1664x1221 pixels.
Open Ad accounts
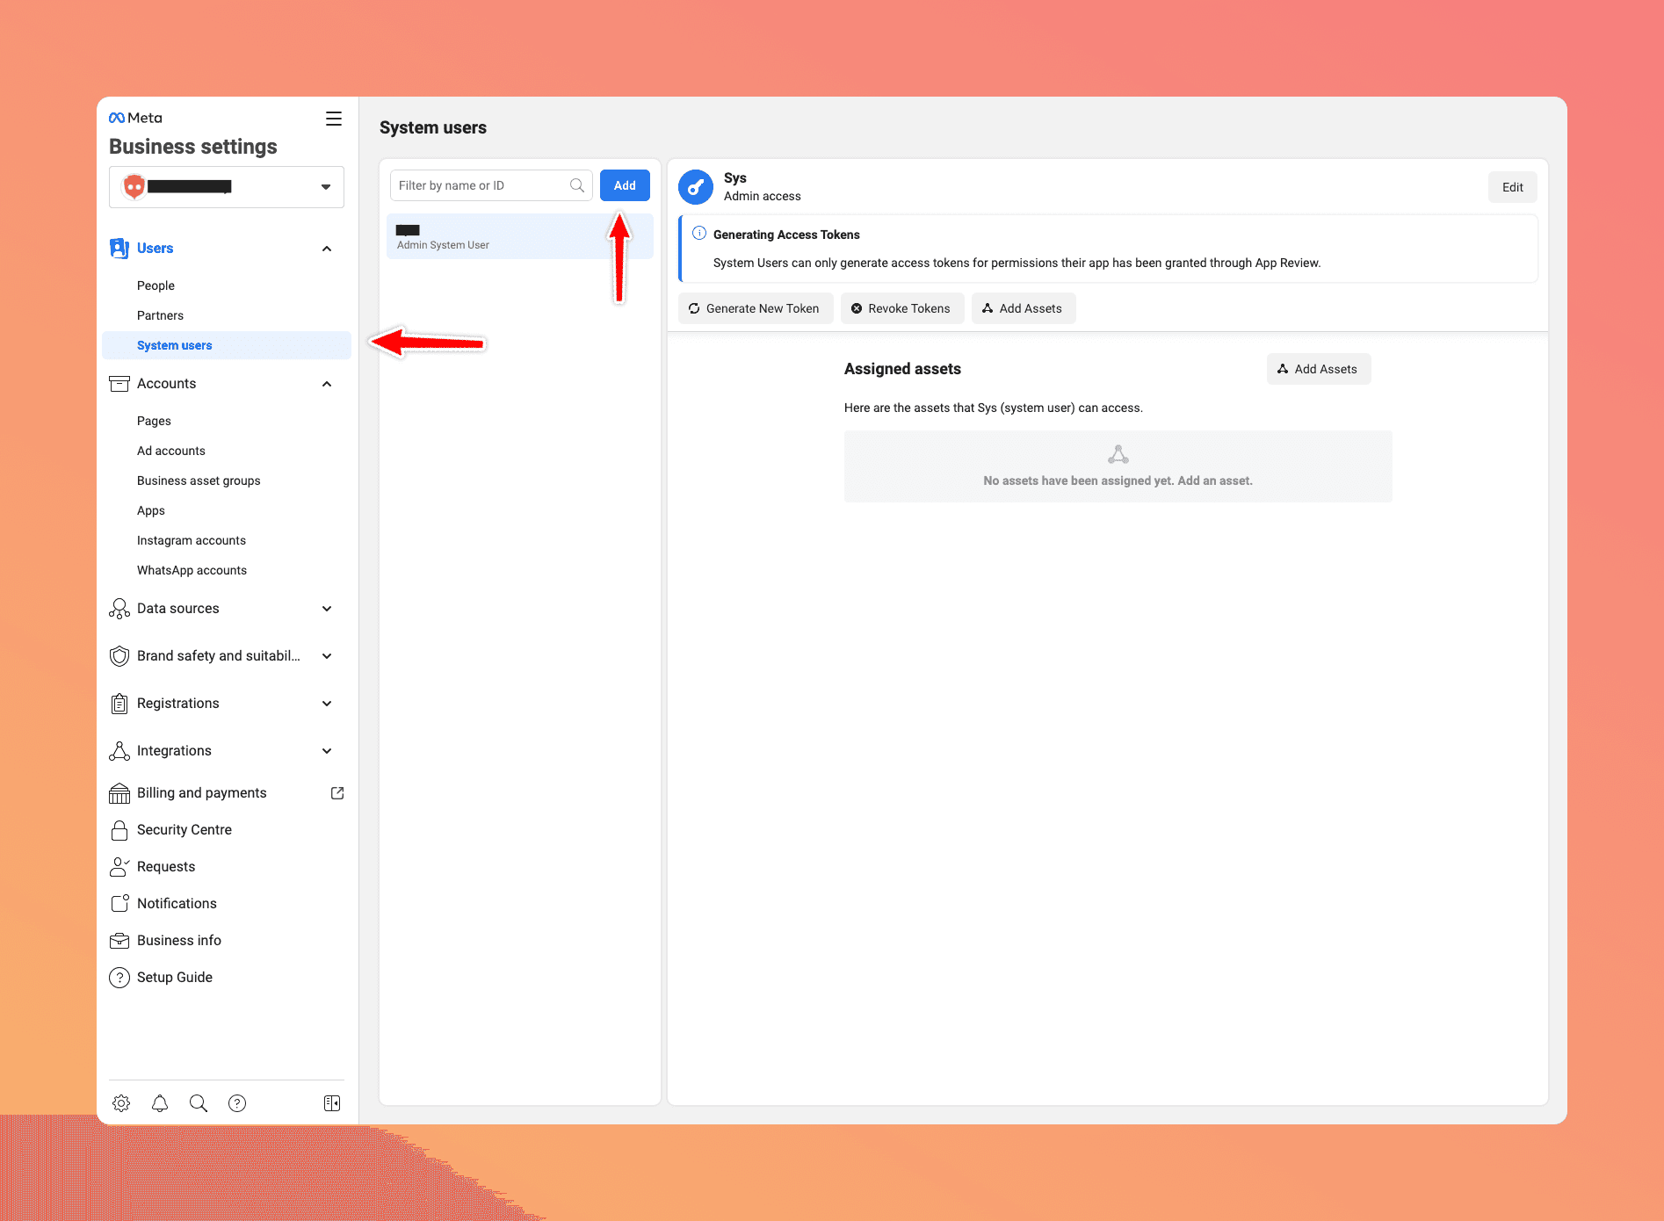coord(171,451)
